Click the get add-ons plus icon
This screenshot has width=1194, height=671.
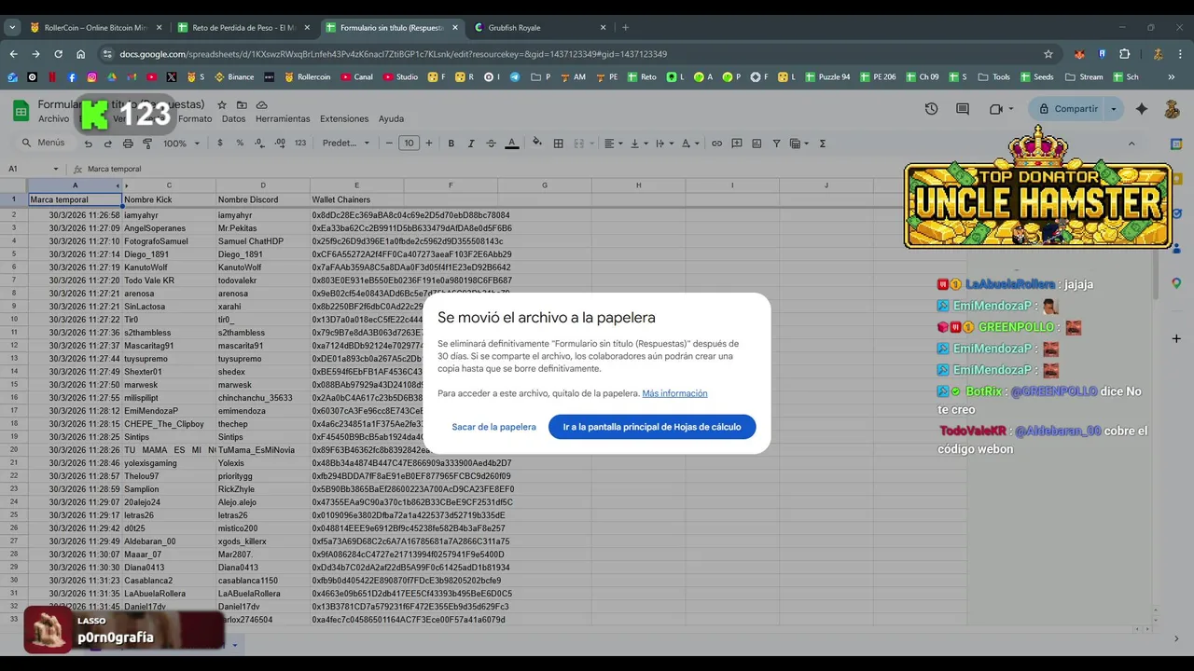coord(1176,338)
